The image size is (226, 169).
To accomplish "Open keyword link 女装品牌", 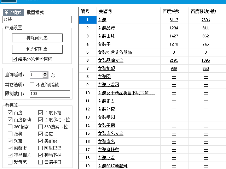I will [x=106, y=28].
